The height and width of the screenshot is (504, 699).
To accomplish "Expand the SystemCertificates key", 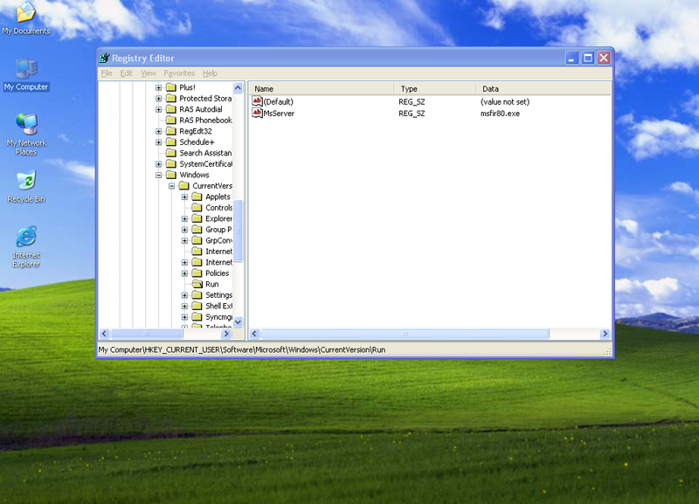I will point(159,164).
